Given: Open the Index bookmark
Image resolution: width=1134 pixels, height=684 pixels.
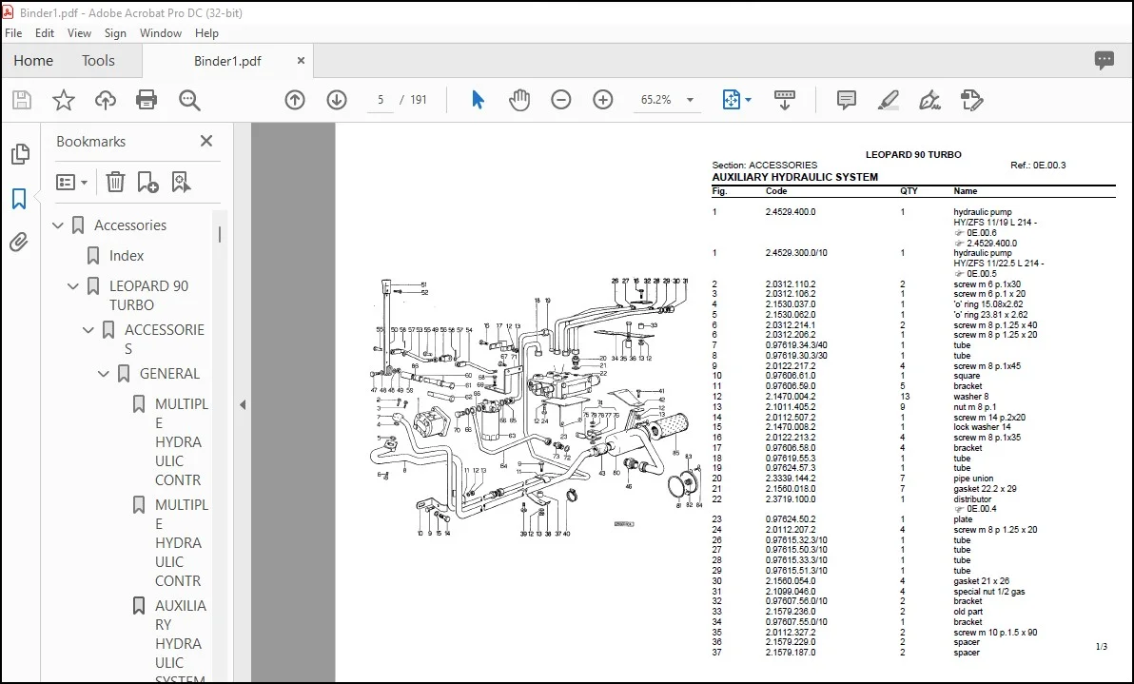Looking at the screenshot, I should click(127, 256).
